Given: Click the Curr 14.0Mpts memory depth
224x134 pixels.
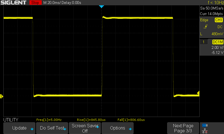Looking at the screenshot, I should coord(211,14).
